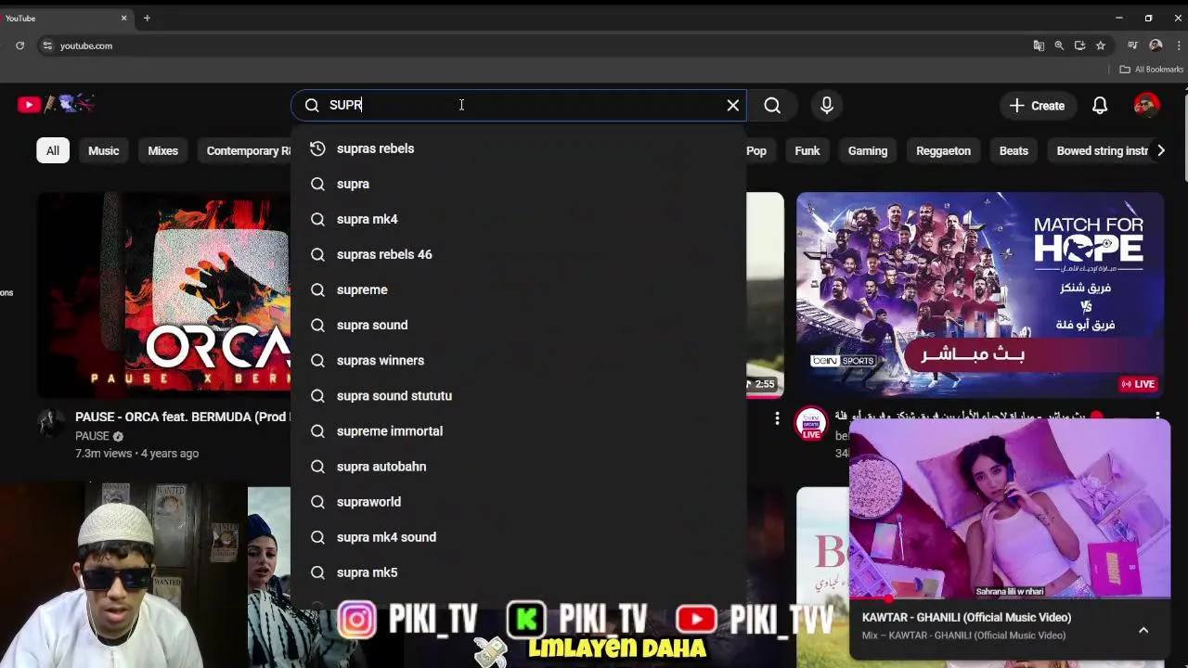1188x668 pixels.
Task: Choose 'supreme immortal' suggestion
Action: pyautogui.click(x=519, y=430)
